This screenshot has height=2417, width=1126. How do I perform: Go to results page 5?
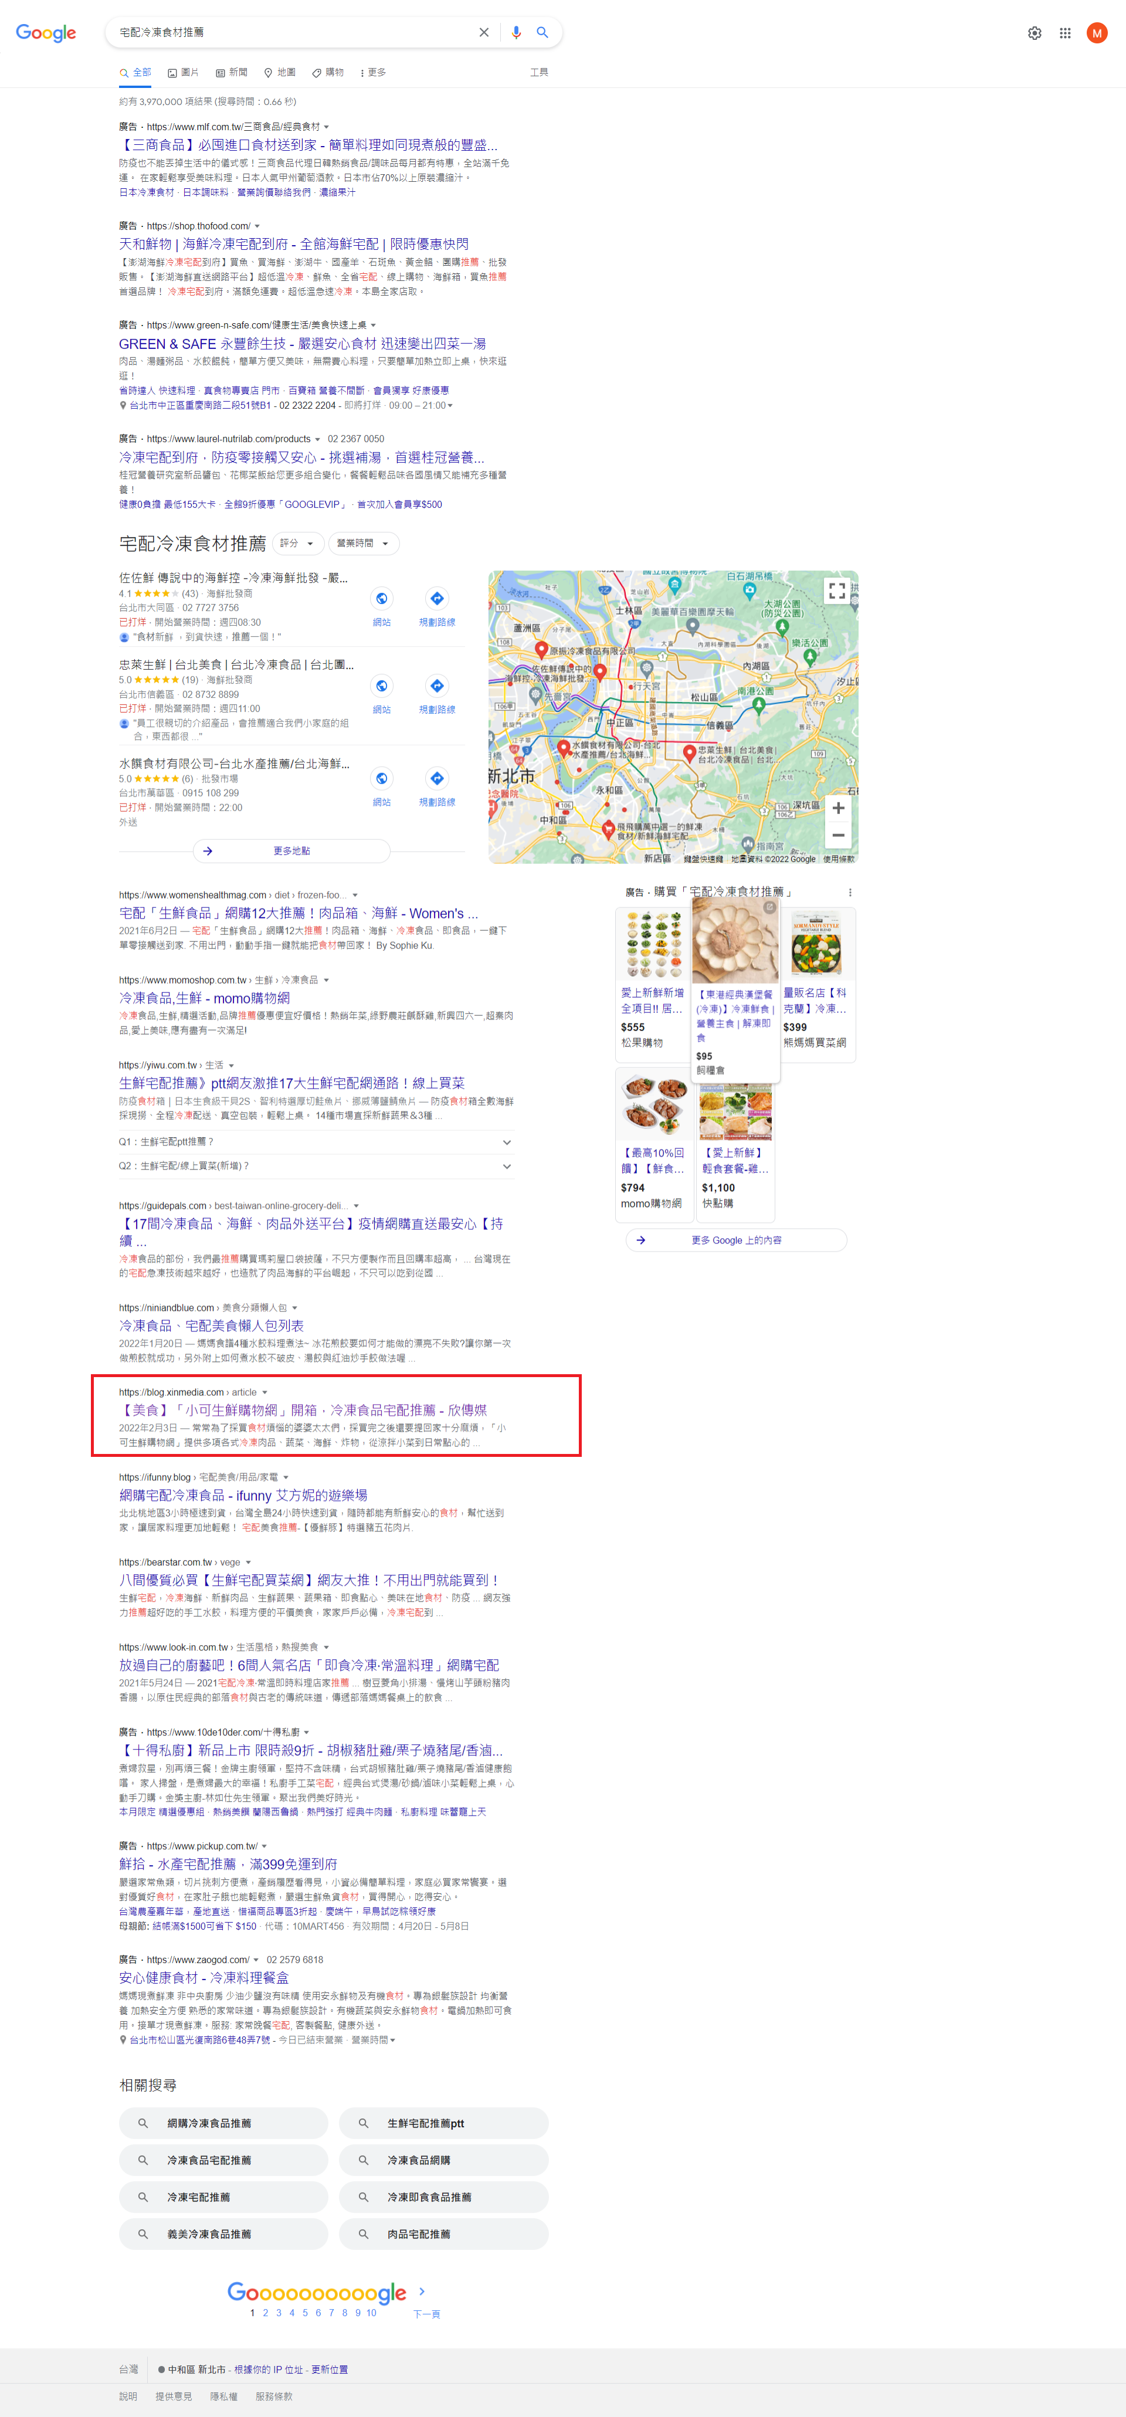point(305,2313)
